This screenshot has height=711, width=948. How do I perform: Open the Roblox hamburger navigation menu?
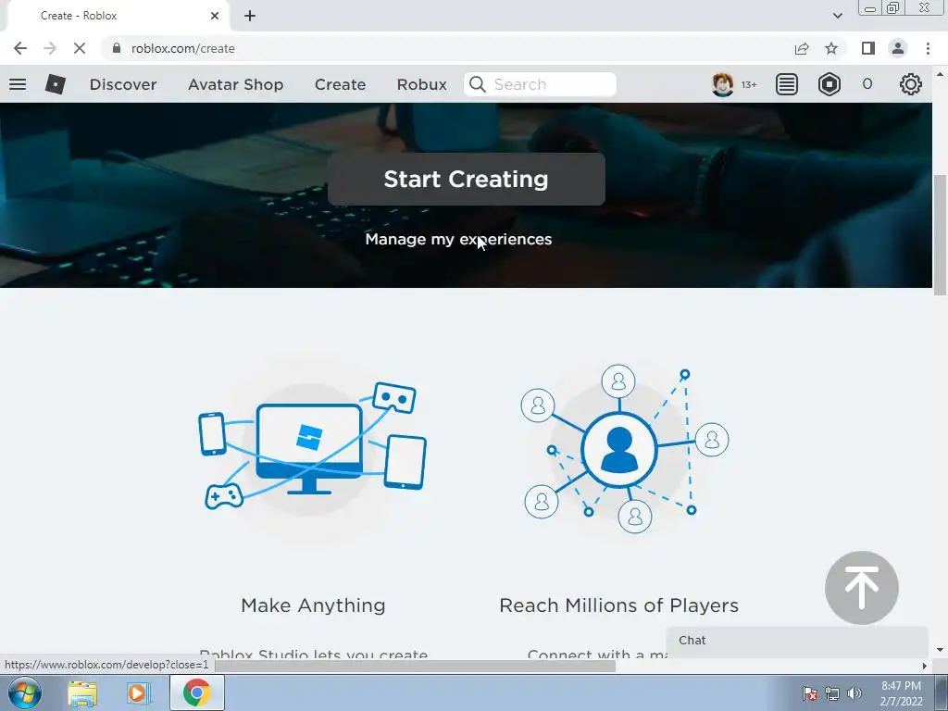pyautogui.click(x=18, y=84)
